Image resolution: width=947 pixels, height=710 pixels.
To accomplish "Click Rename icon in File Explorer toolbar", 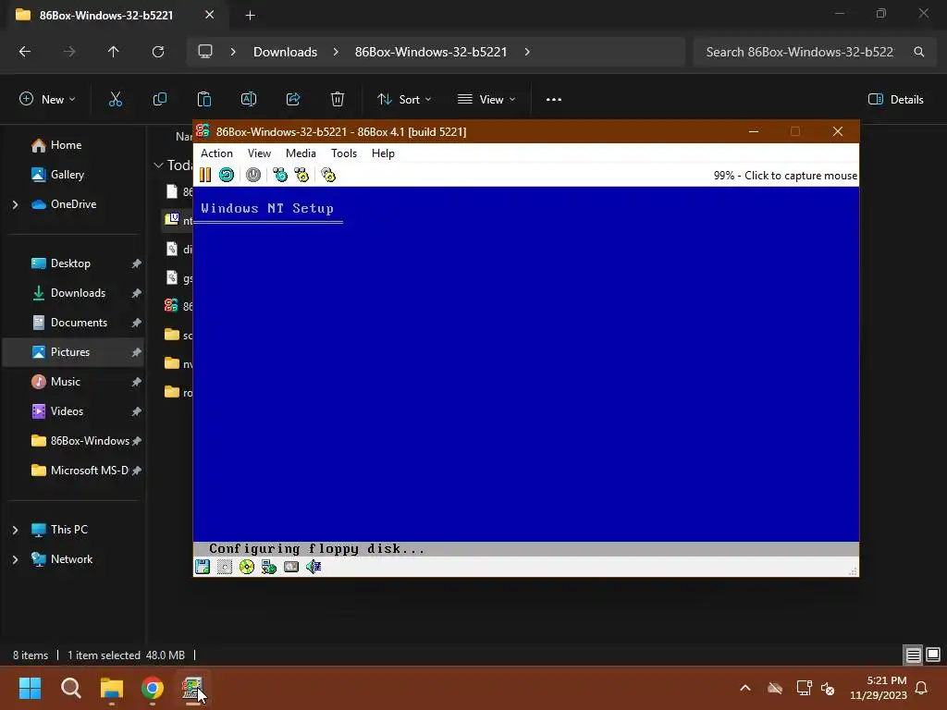I will tap(249, 100).
